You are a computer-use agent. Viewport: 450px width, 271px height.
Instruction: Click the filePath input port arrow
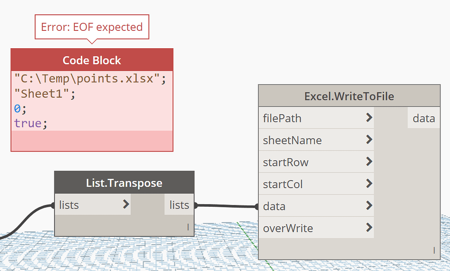tap(370, 118)
